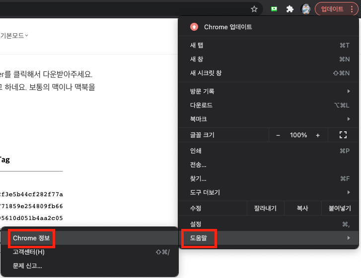Increase zoom with the plus button
This screenshot has height=278, width=361.
click(x=318, y=135)
